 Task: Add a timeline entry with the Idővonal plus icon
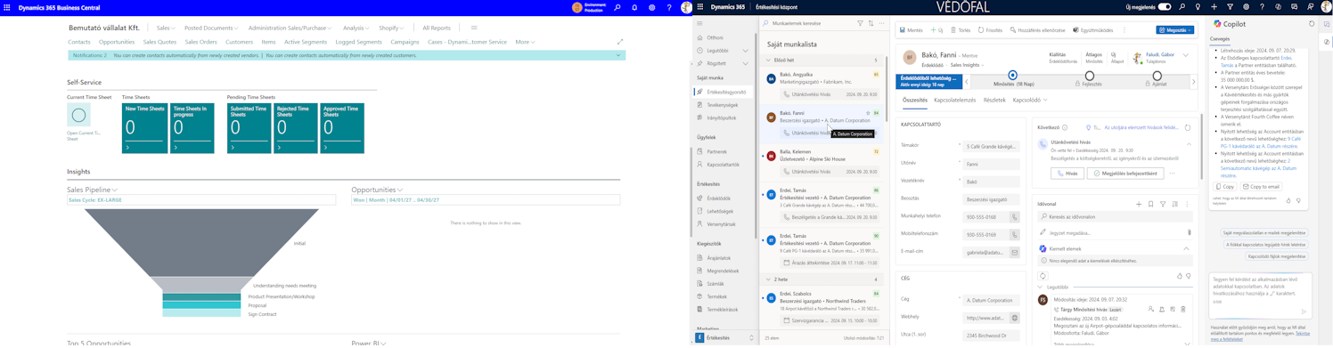click(x=1139, y=204)
